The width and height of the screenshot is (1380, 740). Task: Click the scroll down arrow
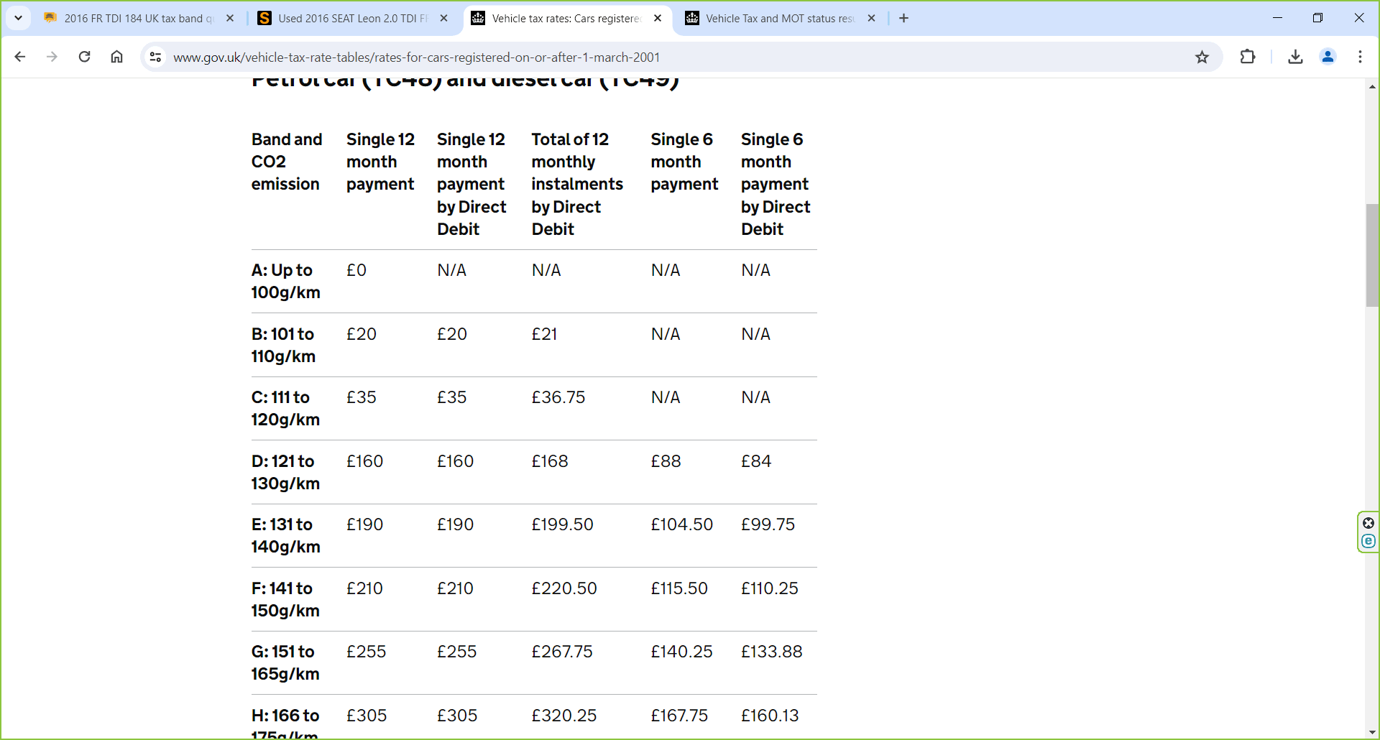(1372, 732)
